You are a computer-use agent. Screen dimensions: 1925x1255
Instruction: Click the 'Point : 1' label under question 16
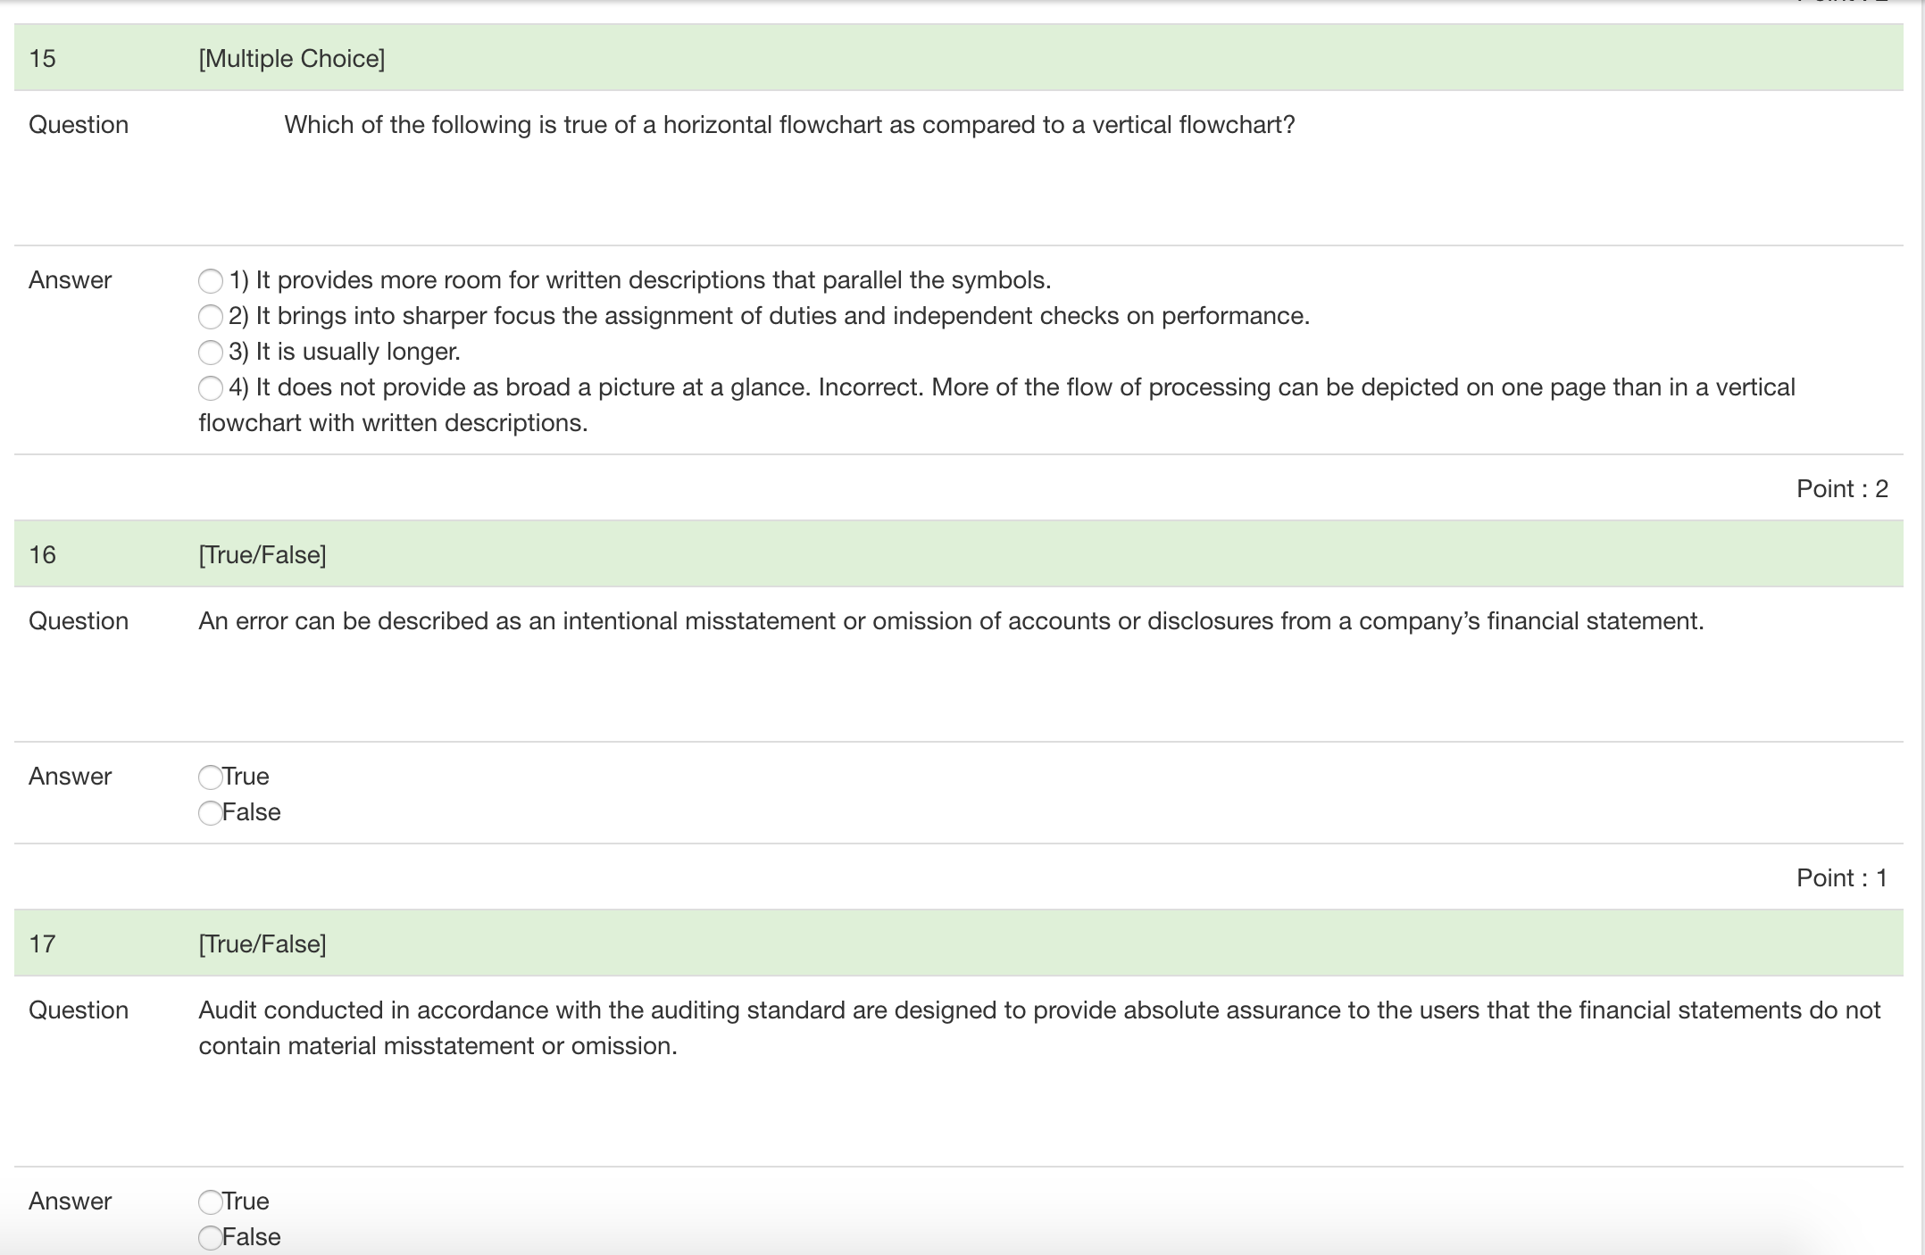click(1841, 877)
